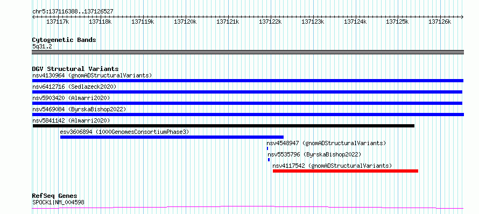Click the nsv5841142 (Almarri2020) label

(71, 120)
